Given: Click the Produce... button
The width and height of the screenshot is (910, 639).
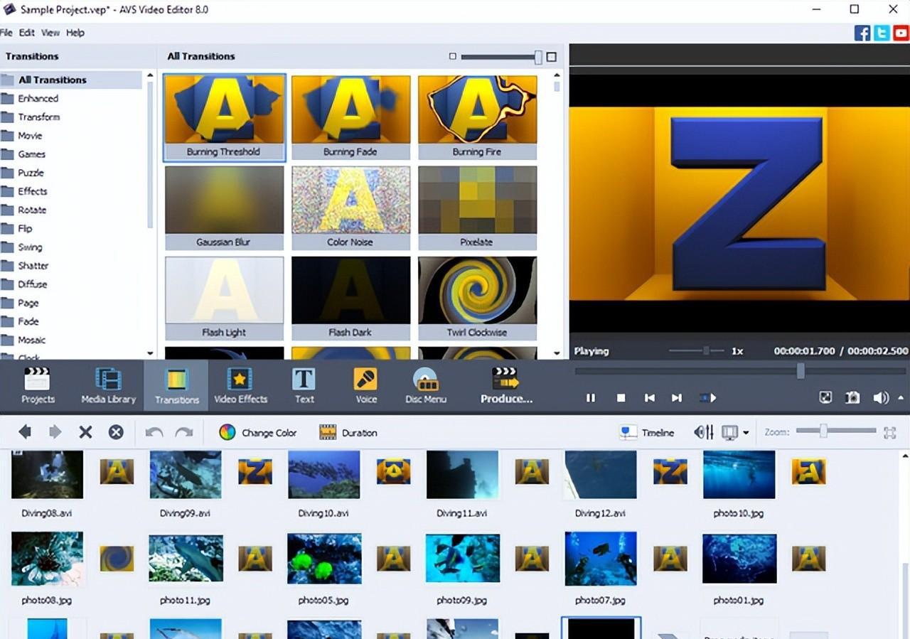Looking at the screenshot, I should 506,386.
